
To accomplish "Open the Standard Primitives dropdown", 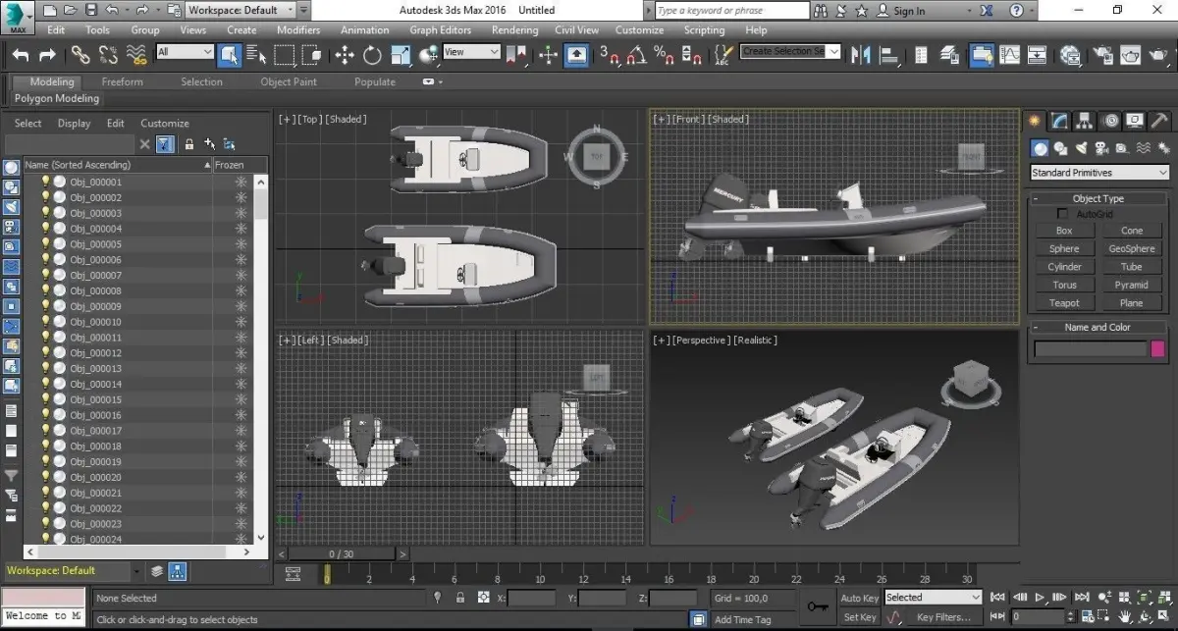I will point(1099,173).
